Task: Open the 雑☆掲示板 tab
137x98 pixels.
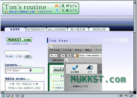Action: click(x=78, y=29)
